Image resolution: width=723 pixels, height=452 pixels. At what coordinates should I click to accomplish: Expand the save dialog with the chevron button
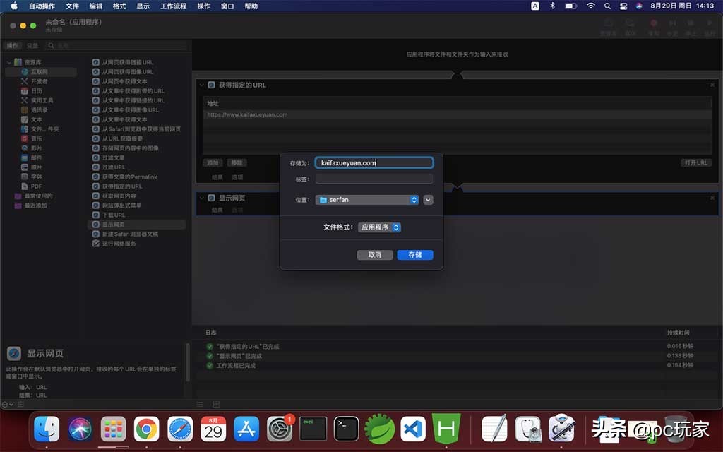tap(428, 200)
